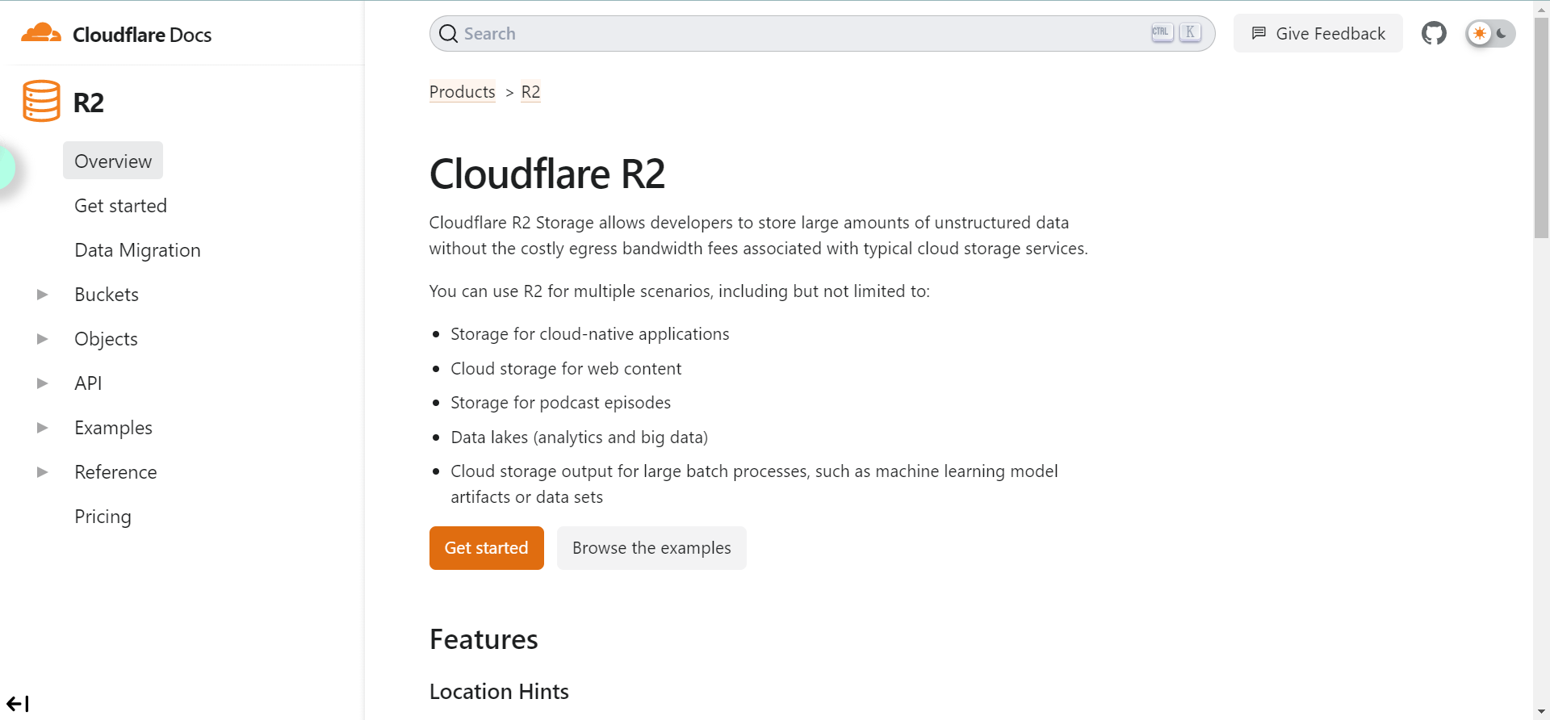Click into the Search docs field
This screenshot has height=720, width=1550.
[799, 34]
